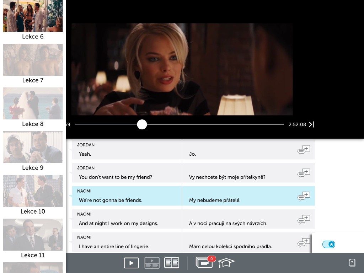Open the help question mark icon
The width and height of the screenshot is (364, 273).
click(x=352, y=263)
